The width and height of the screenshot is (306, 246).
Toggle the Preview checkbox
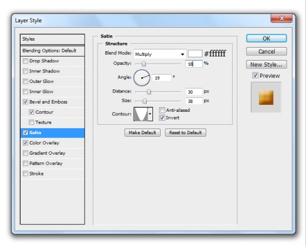[255, 75]
